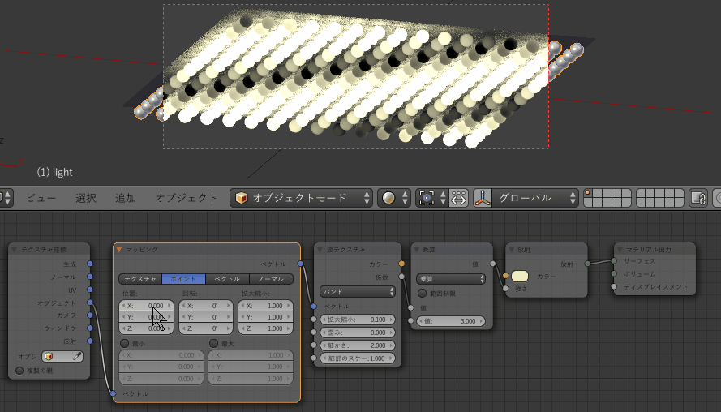The height and width of the screenshot is (412, 721).
Task: Toggle manipulate center points icon
Action: 459,198
